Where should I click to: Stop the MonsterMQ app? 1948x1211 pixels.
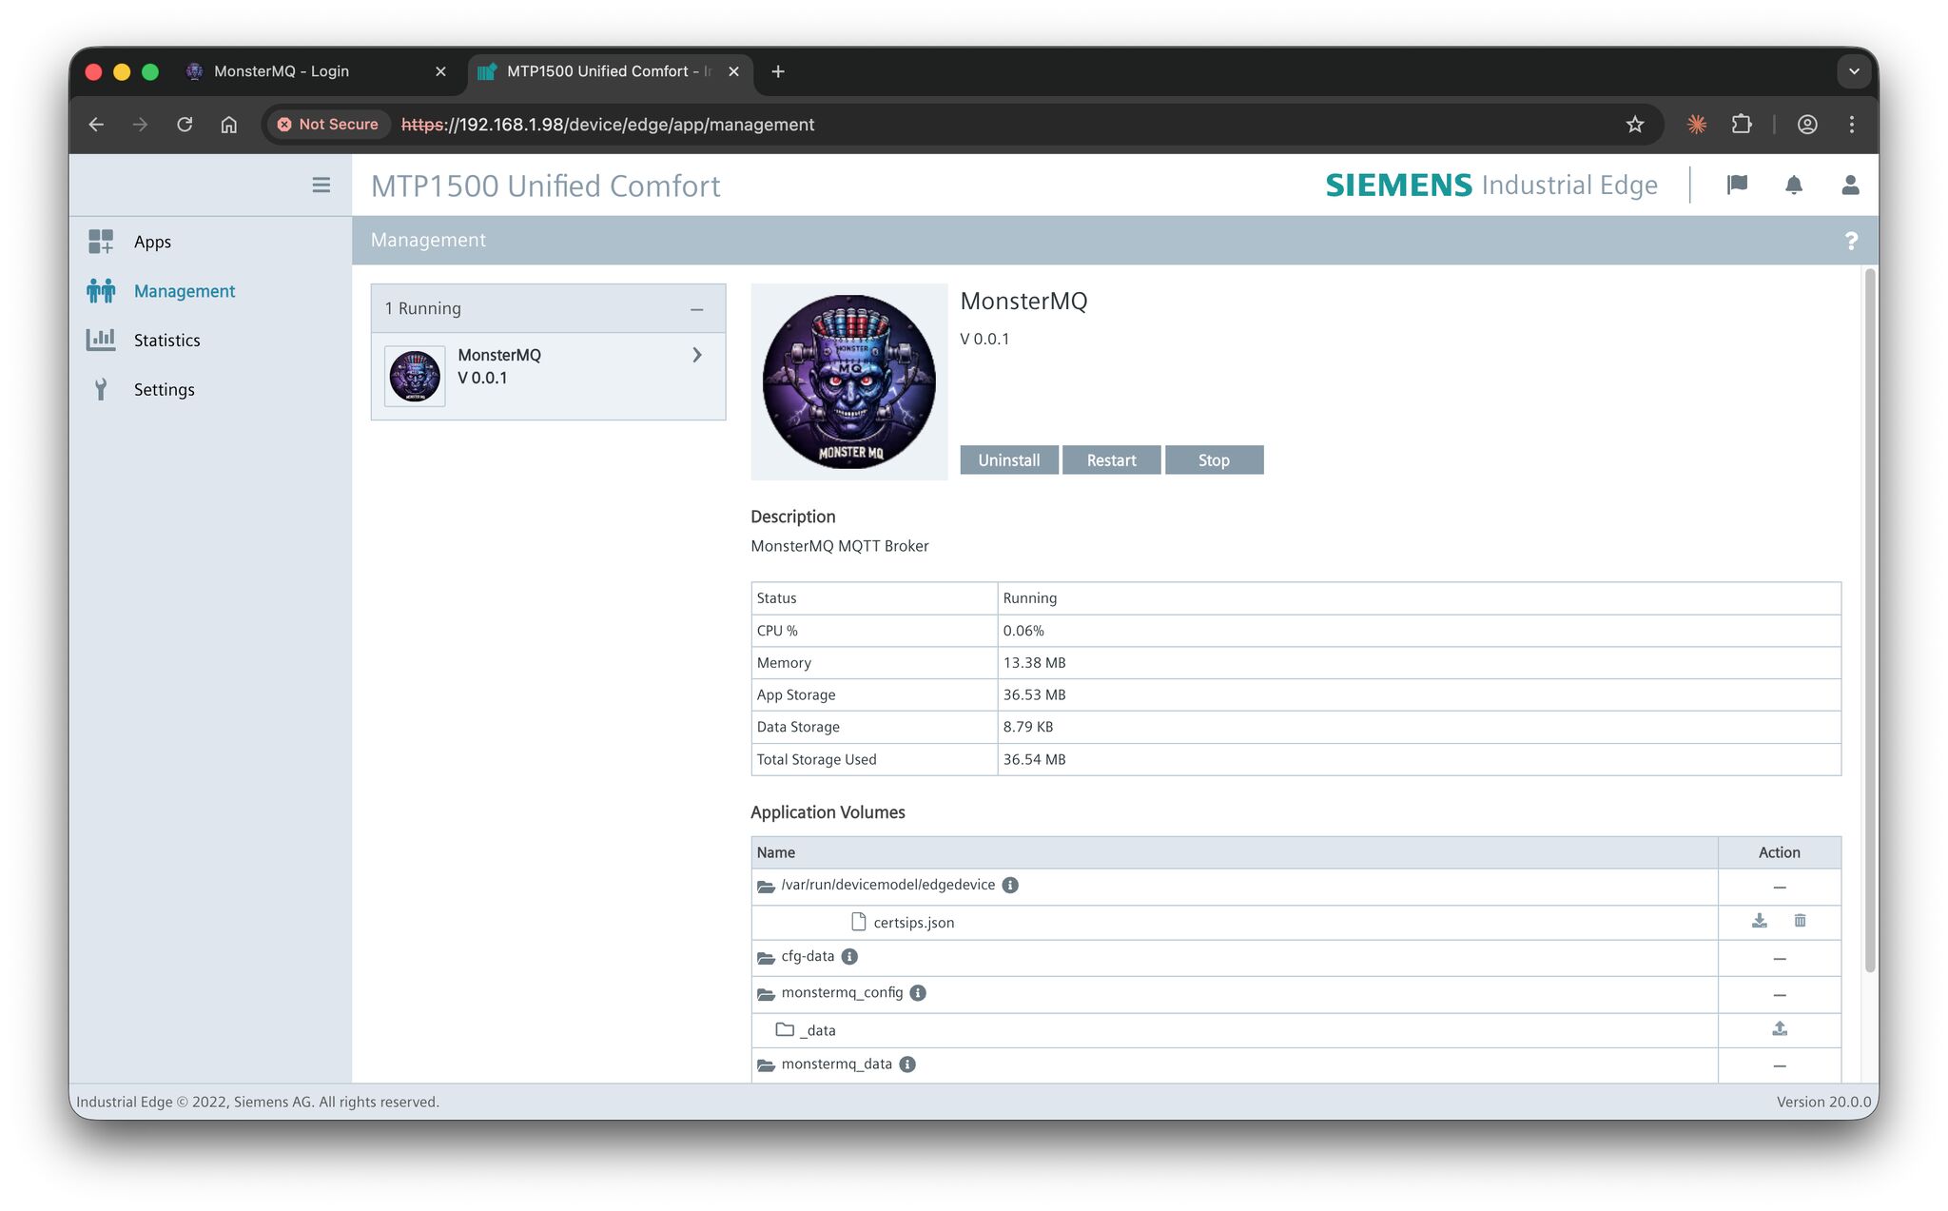[1214, 460]
